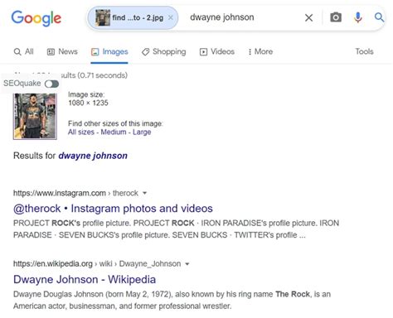Screen dimensions: 393x318
Task: Switch to the News tab
Action: click(x=62, y=51)
